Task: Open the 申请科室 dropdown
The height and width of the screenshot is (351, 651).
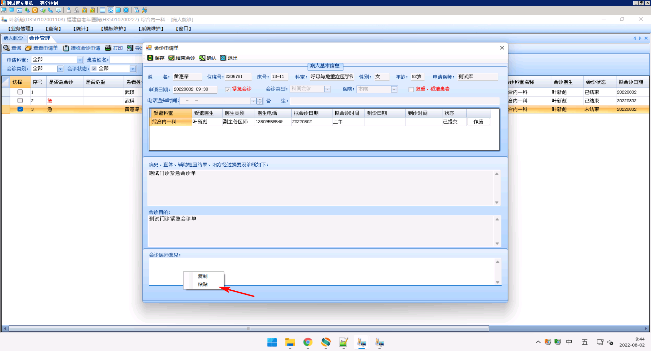Action: [x=80, y=60]
